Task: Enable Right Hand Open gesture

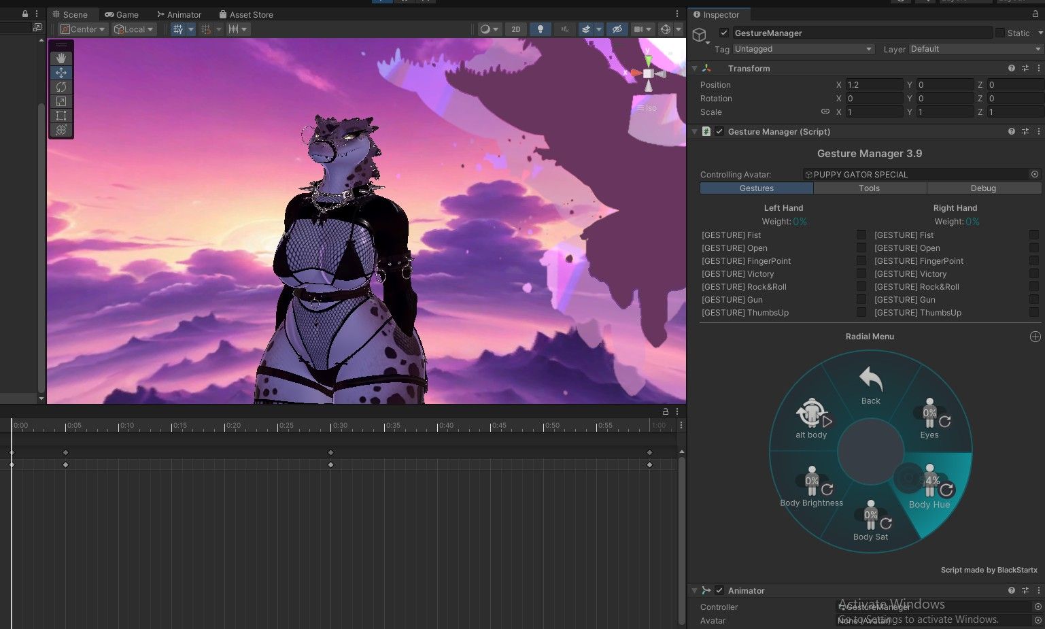Action: pos(1034,248)
